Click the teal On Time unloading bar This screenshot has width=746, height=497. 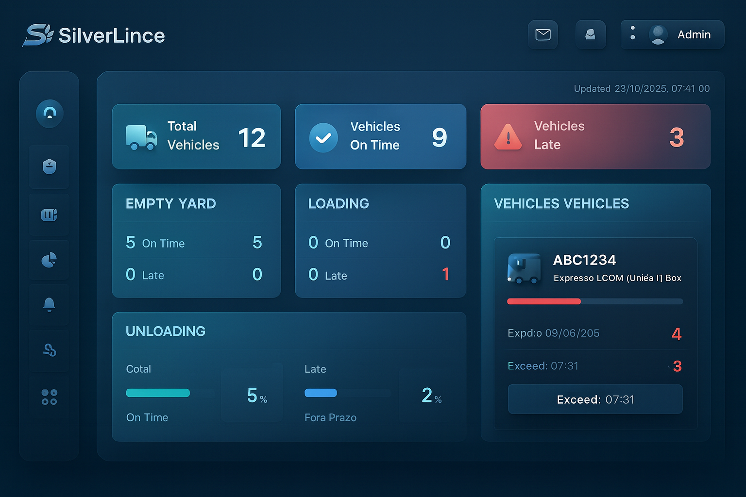pyautogui.click(x=158, y=393)
